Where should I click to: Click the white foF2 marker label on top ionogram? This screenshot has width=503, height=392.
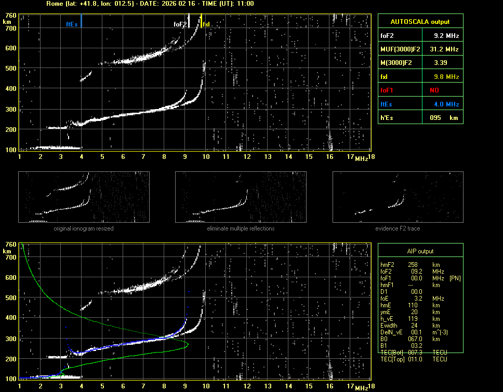tap(180, 24)
